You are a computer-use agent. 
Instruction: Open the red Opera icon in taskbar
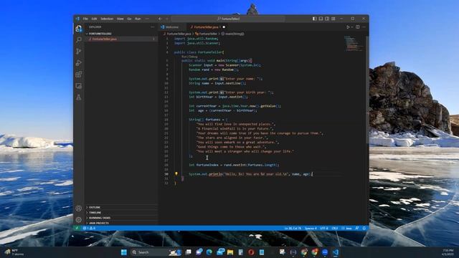(x=251, y=252)
